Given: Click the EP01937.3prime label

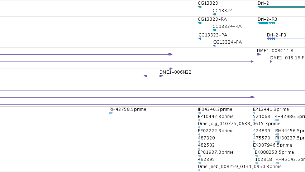Looking at the screenshot, I should (215, 152).
